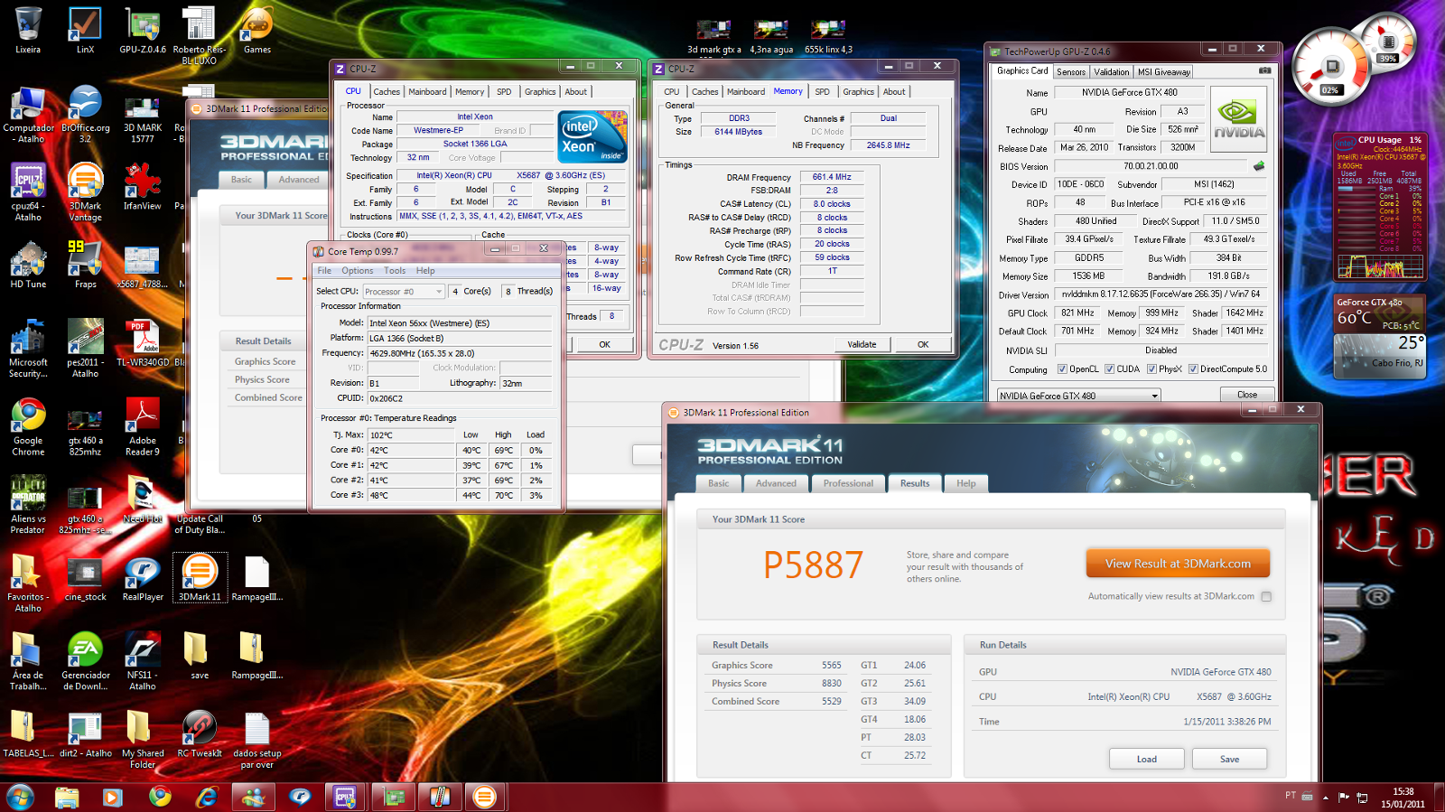Screen dimensions: 1445x812
Task: Click the Cabo Frio weather gadget
Action: click(x=1379, y=356)
